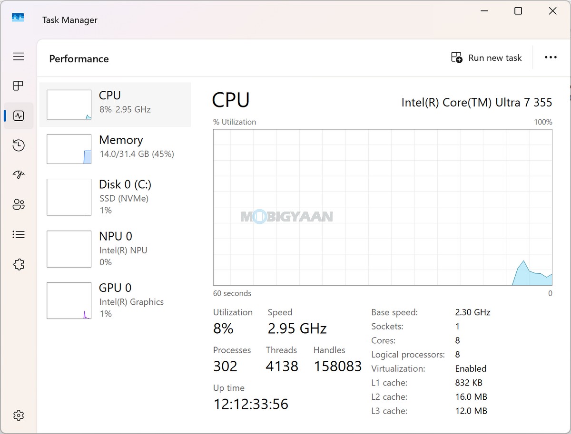Click the Intel(R) Core(TM) Ultra 7 355 label
Viewport: 571px width, 434px height.
click(477, 102)
